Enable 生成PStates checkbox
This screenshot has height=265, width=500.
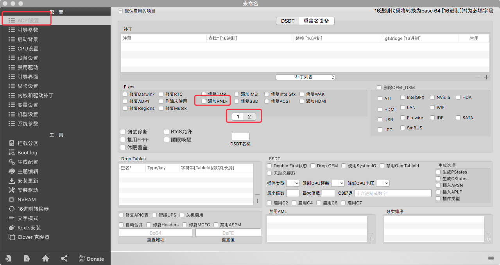[x=438, y=172]
